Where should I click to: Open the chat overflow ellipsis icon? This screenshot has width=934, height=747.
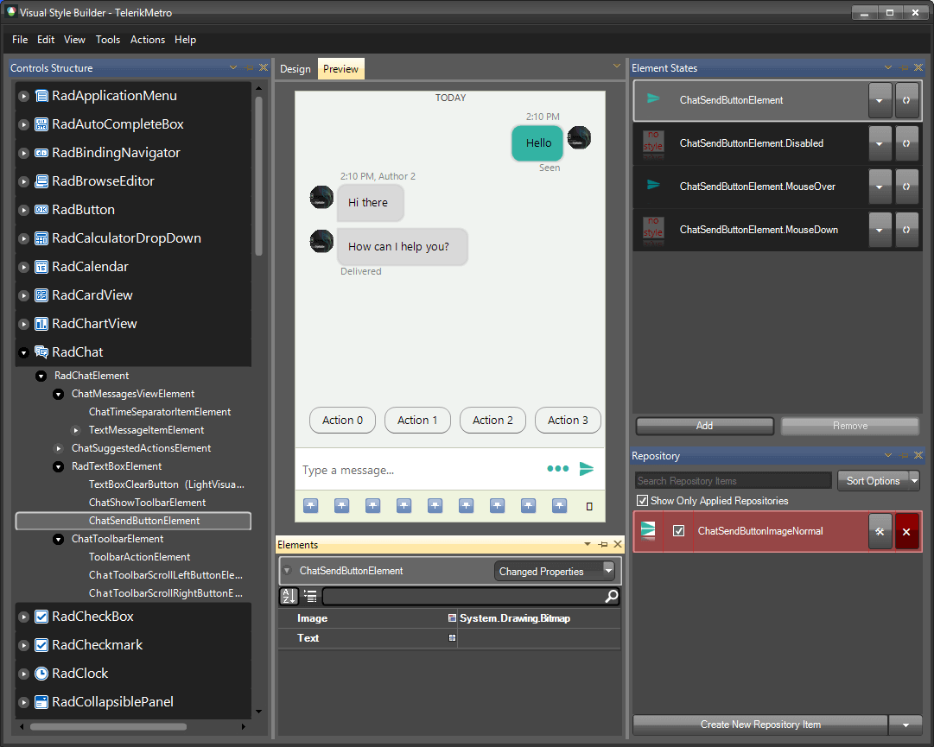coord(557,469)
